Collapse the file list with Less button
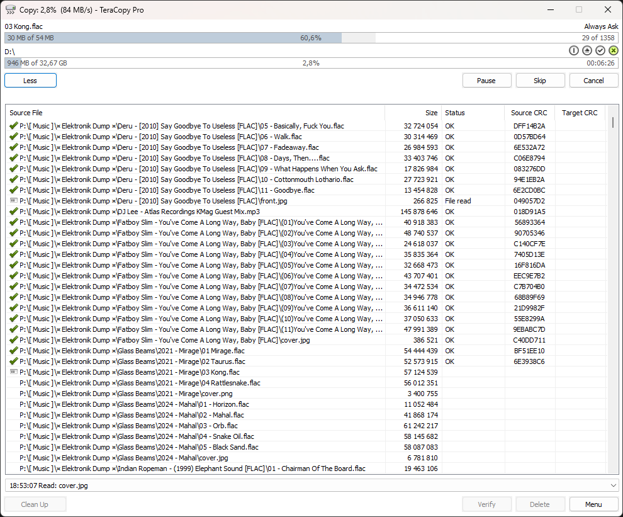Viewport: 623px width, 517px height. tap(30, 81)
